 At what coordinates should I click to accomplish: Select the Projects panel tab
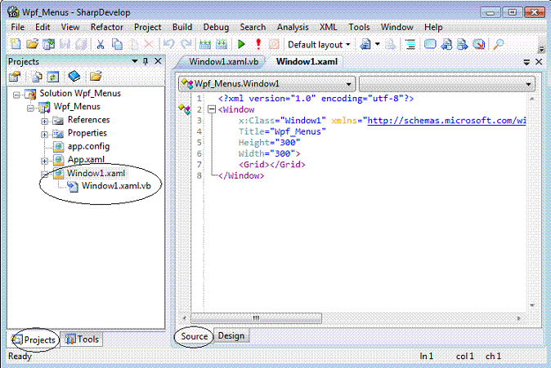pos(34,339)
